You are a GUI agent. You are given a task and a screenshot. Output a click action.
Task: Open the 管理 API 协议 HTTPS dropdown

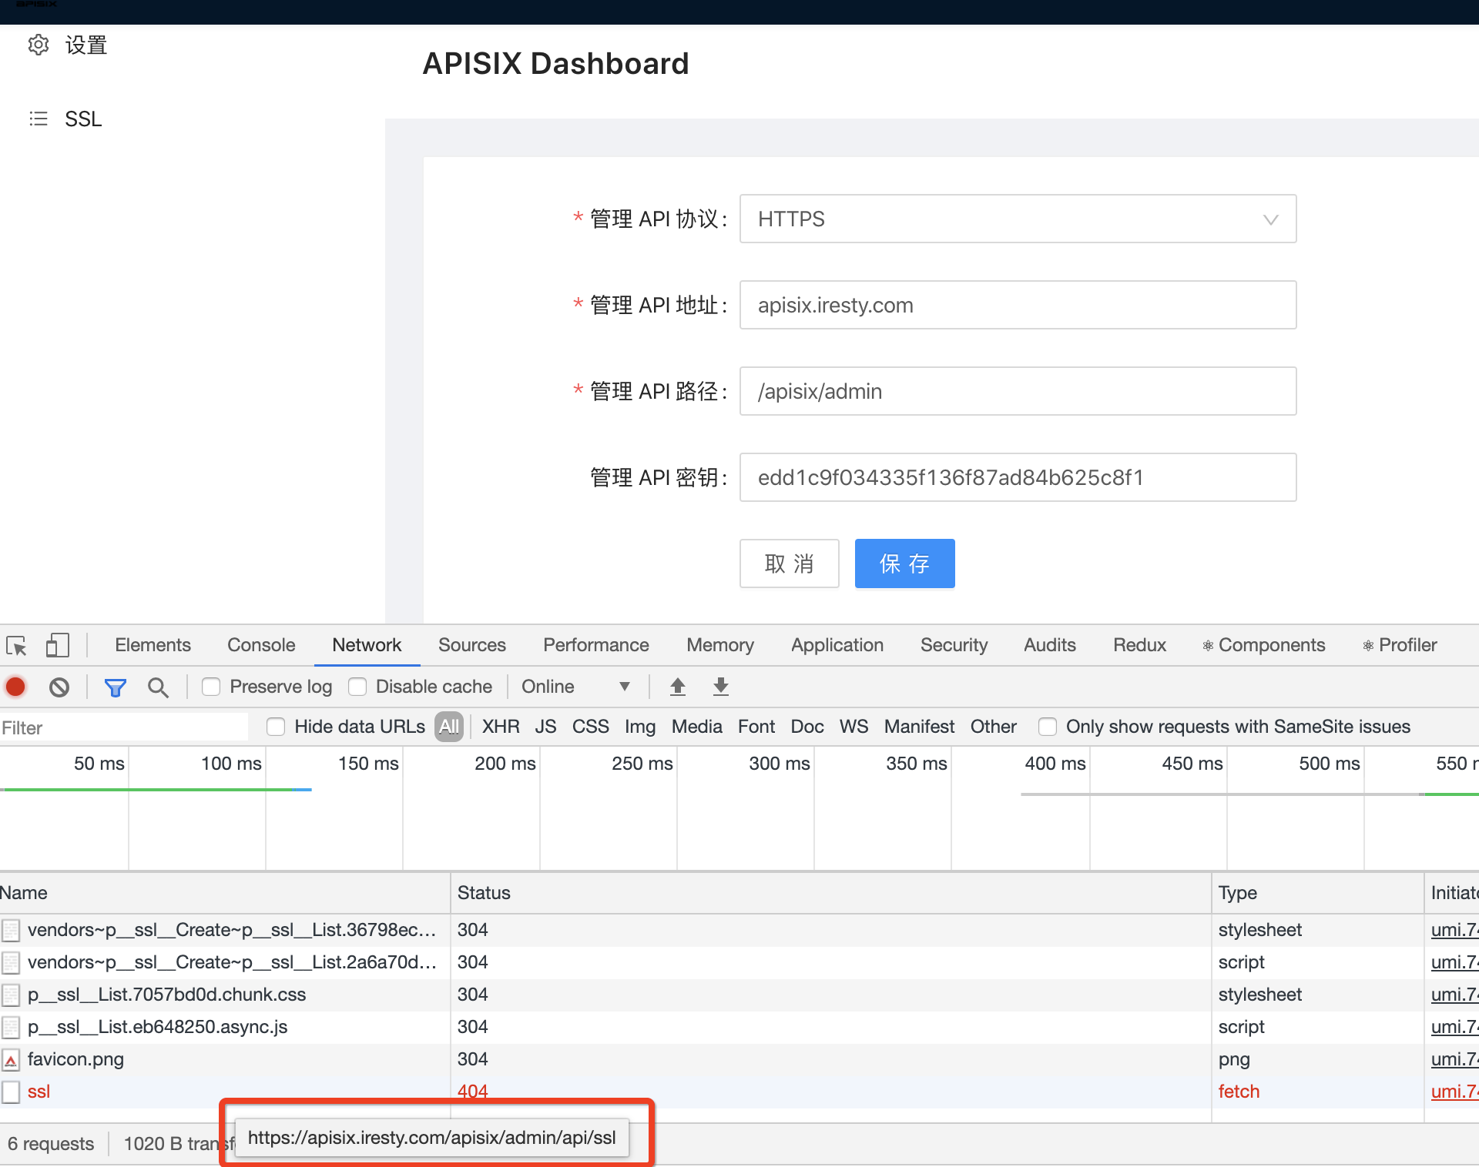(1018, 219)
